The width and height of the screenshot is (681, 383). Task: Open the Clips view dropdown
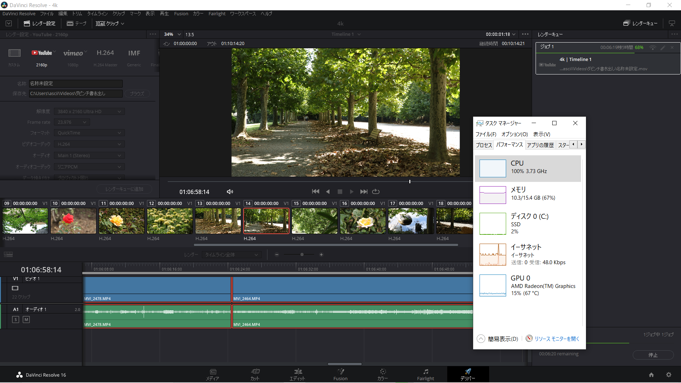click(110, 23)
